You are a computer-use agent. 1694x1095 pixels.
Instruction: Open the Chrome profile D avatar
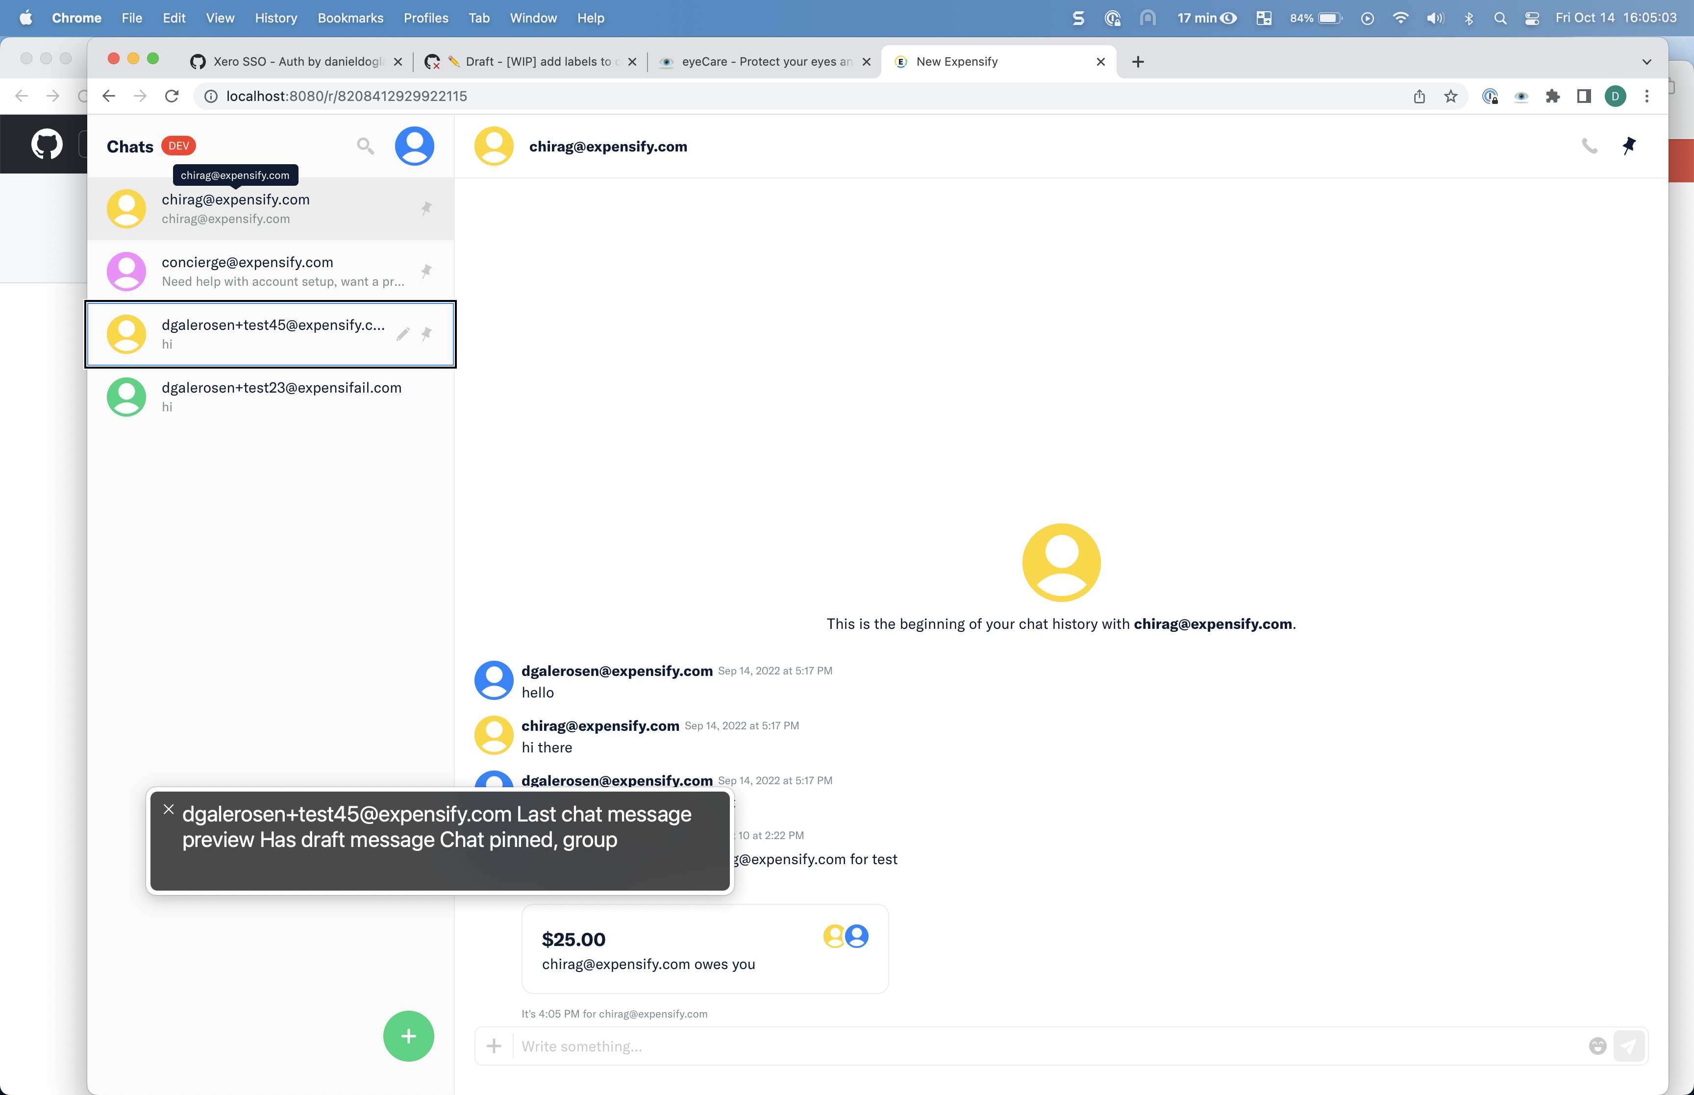click(1615, 96)
